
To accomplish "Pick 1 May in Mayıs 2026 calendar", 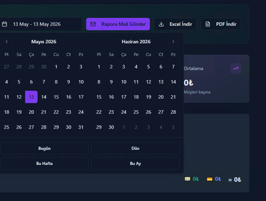I will point(56,67).
